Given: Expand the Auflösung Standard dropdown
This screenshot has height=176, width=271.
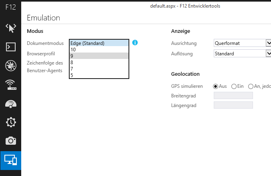Looking at the screenshot, I should (x=242, y=53).
